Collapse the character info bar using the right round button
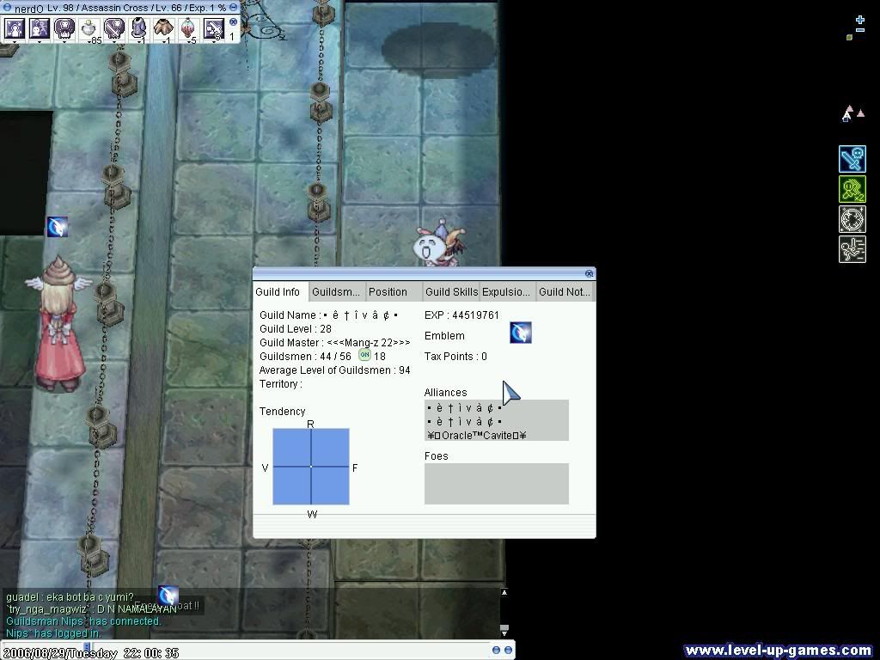The image size is (880, 660). pyautogui.click(x=233, y=8)
